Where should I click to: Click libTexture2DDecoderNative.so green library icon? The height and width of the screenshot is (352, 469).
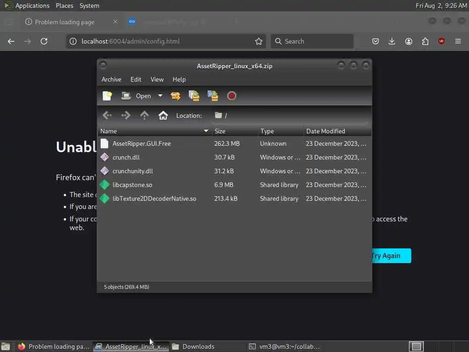click(104, 198)
